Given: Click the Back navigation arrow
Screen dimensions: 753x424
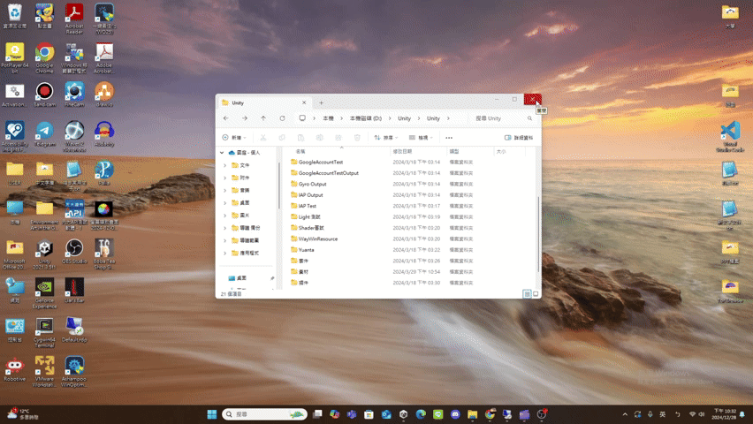Looking at the screenshot, I should coord(226,118).
